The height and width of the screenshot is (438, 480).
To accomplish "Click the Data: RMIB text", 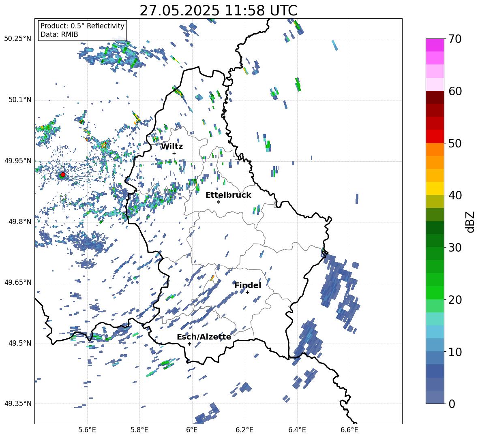I will [59, 34].
